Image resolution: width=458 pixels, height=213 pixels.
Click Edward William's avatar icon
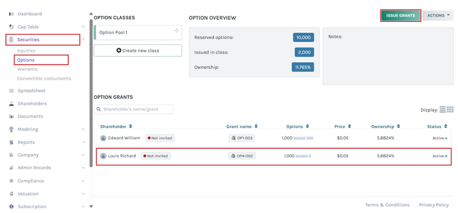coord(103,138)
